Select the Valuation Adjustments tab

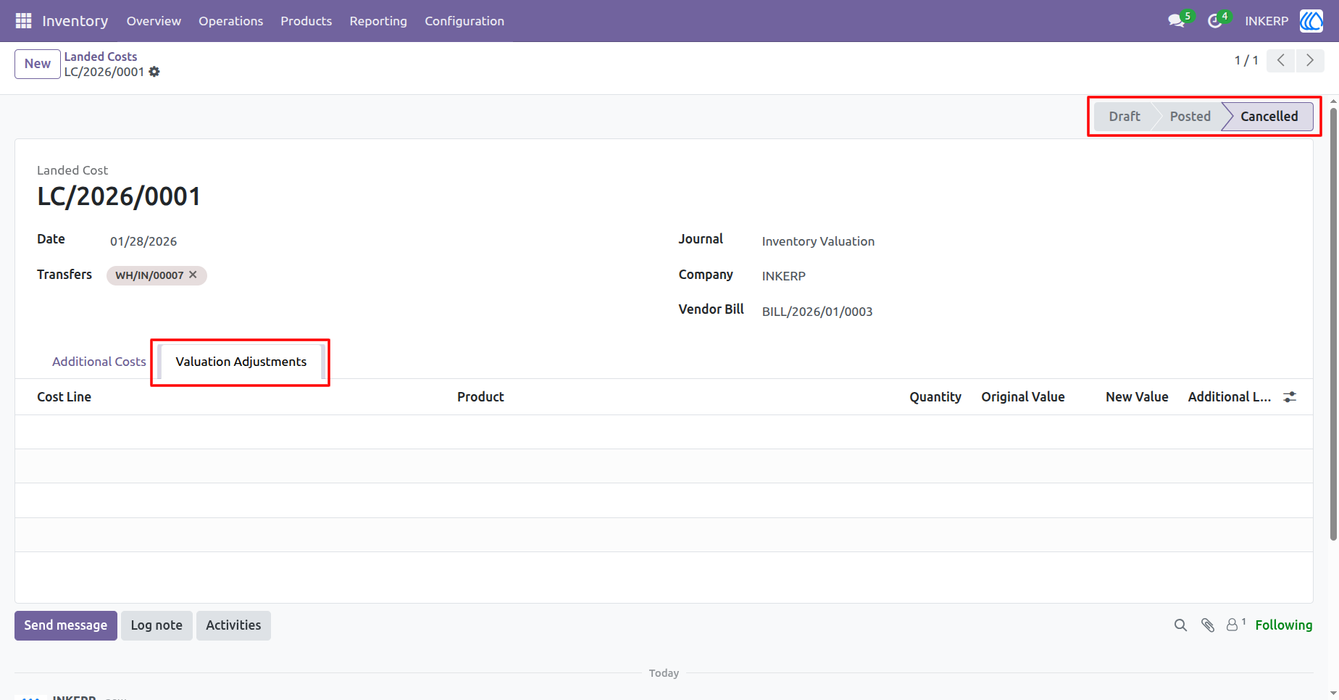(241, 362)
